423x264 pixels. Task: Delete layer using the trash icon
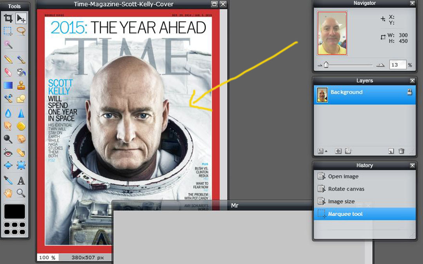pyautogui.click(x=401, y=151)
